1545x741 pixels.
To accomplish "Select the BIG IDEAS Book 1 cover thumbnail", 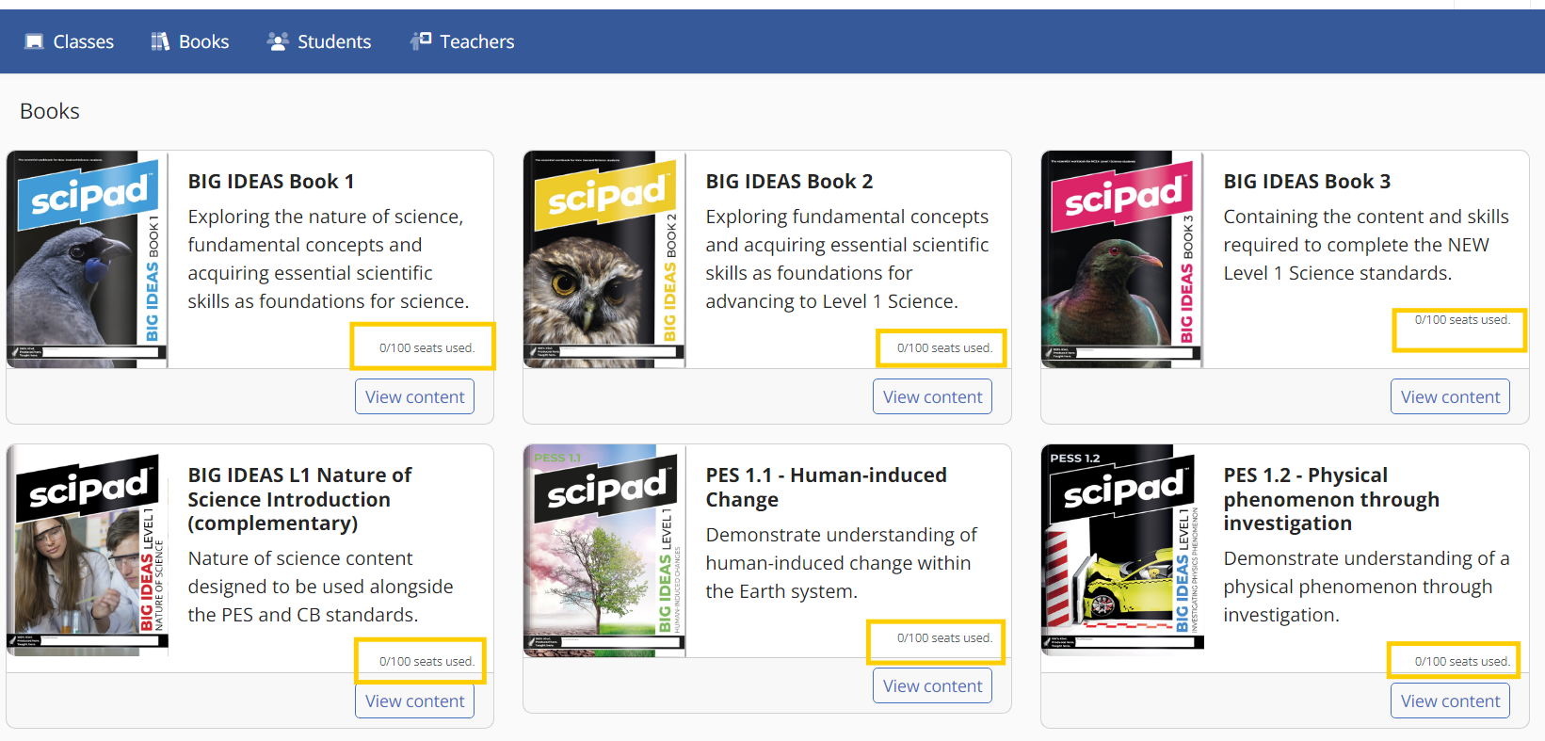I will coord(87,259).
